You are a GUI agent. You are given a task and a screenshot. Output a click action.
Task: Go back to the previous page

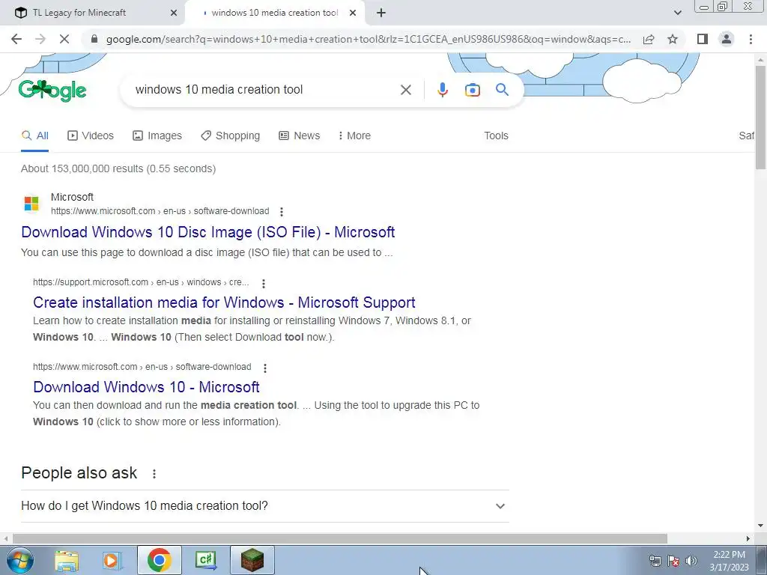pos(16,39)
